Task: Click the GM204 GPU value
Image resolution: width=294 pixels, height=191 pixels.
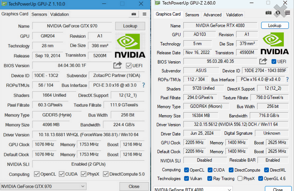Action: click(47, 36)
